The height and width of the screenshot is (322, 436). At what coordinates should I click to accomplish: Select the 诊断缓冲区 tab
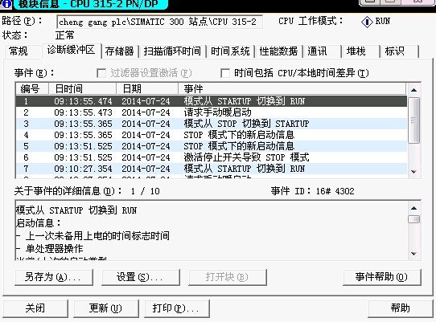point(71,51)
